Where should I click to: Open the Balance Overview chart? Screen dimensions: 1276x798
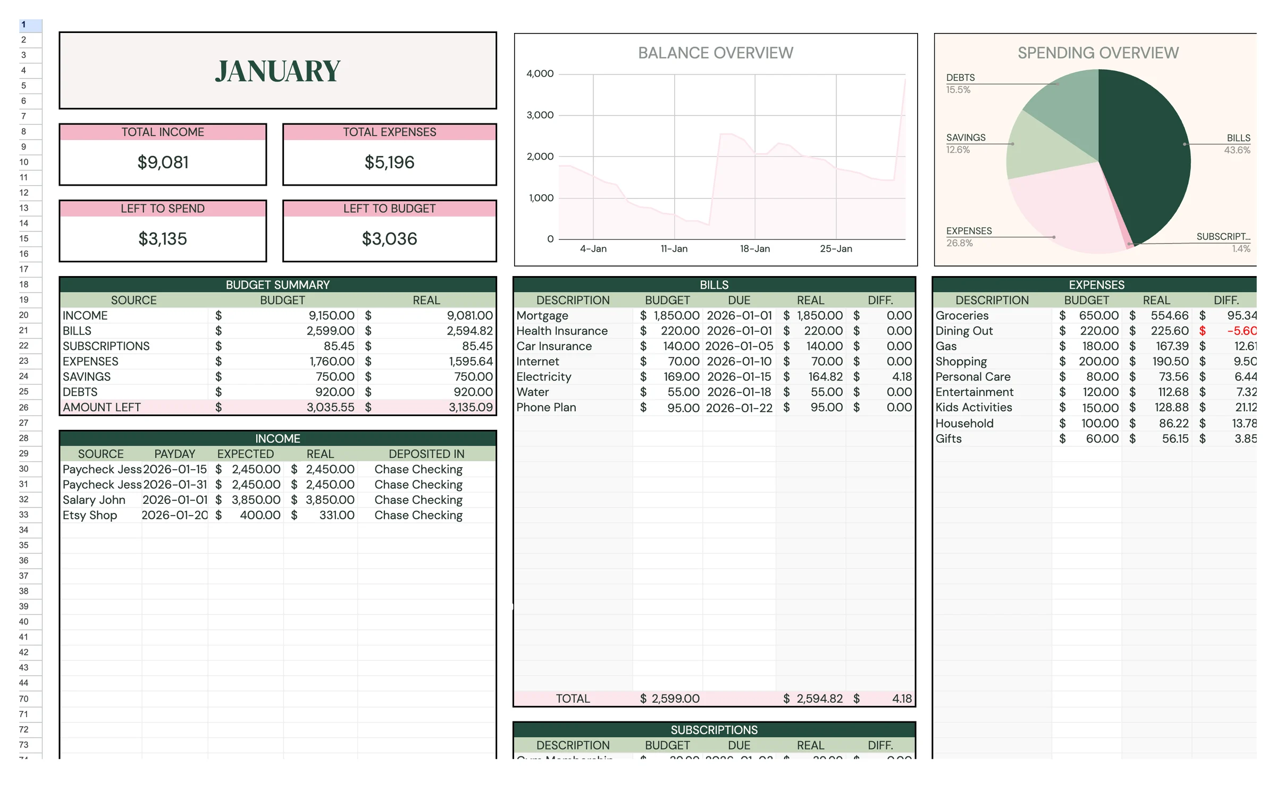click(716, 149)
